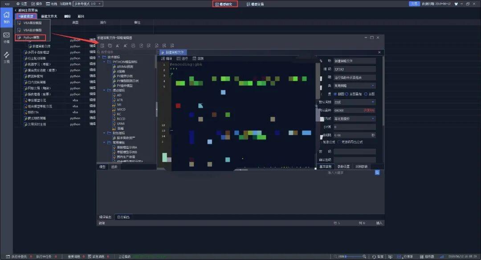
Task: Open the 常用策略 category dropdown
Action: [355, 86]
